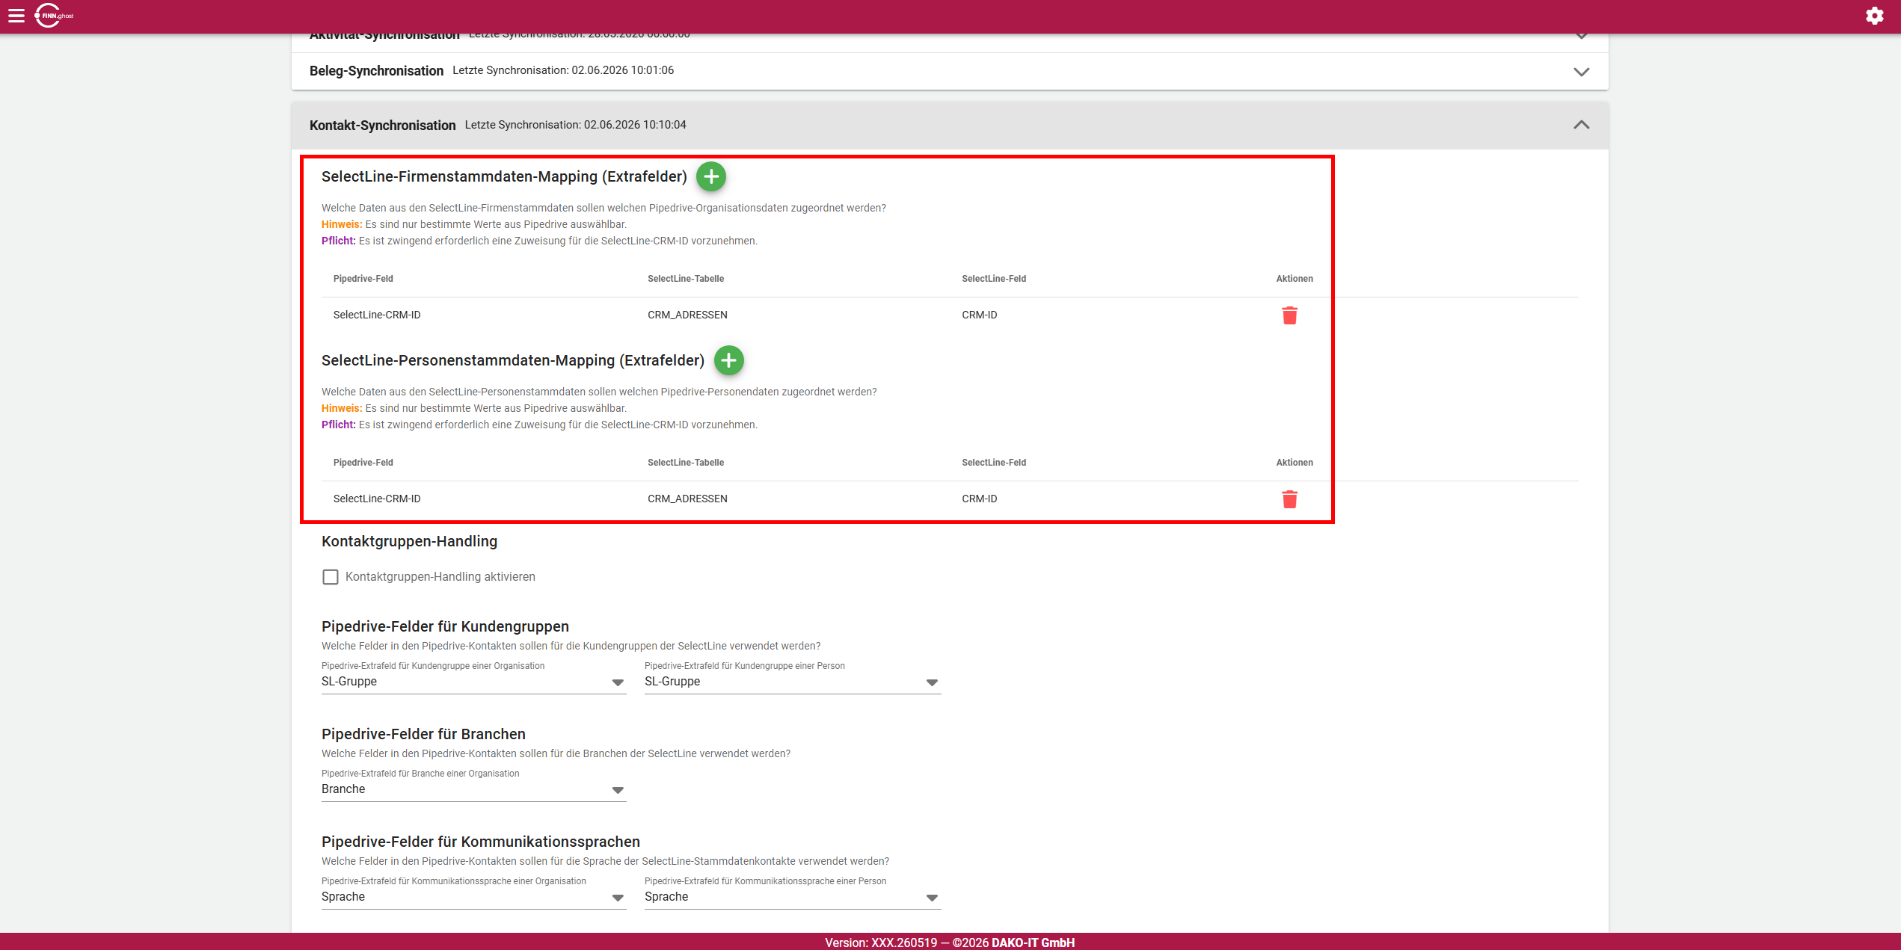Click SelectLine-Tabelle column header in Personenstammdaten table
Image resolution: width=1901 pixels, height=950 pixels.
(x=686, y=463)
